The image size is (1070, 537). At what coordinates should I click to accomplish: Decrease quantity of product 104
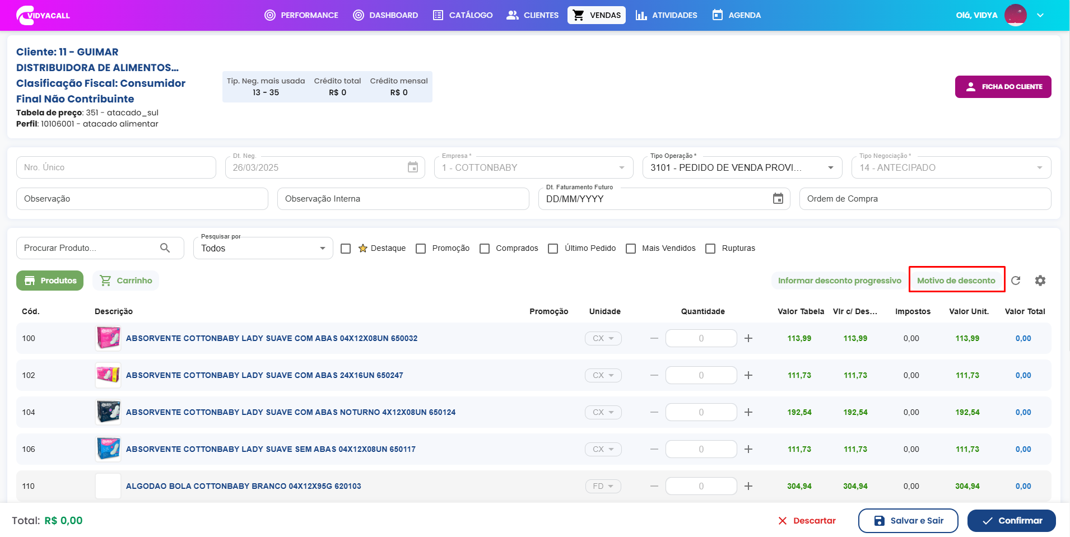click(x=654, y=412)
